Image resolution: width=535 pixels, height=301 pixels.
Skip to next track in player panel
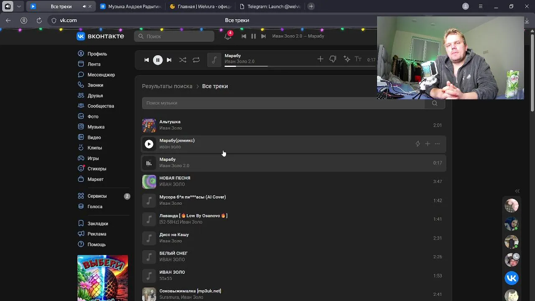click(169, 60)
